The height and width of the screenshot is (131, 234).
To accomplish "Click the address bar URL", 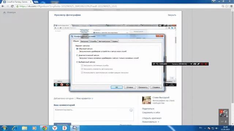I will [68, 6].
